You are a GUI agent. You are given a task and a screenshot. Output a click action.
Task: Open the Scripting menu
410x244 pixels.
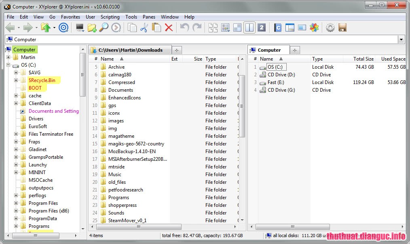click(x=110, y=17)
